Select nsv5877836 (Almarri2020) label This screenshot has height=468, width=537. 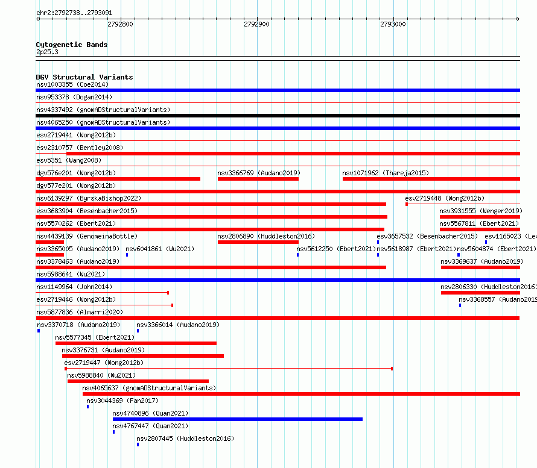(x=80, y=312)
